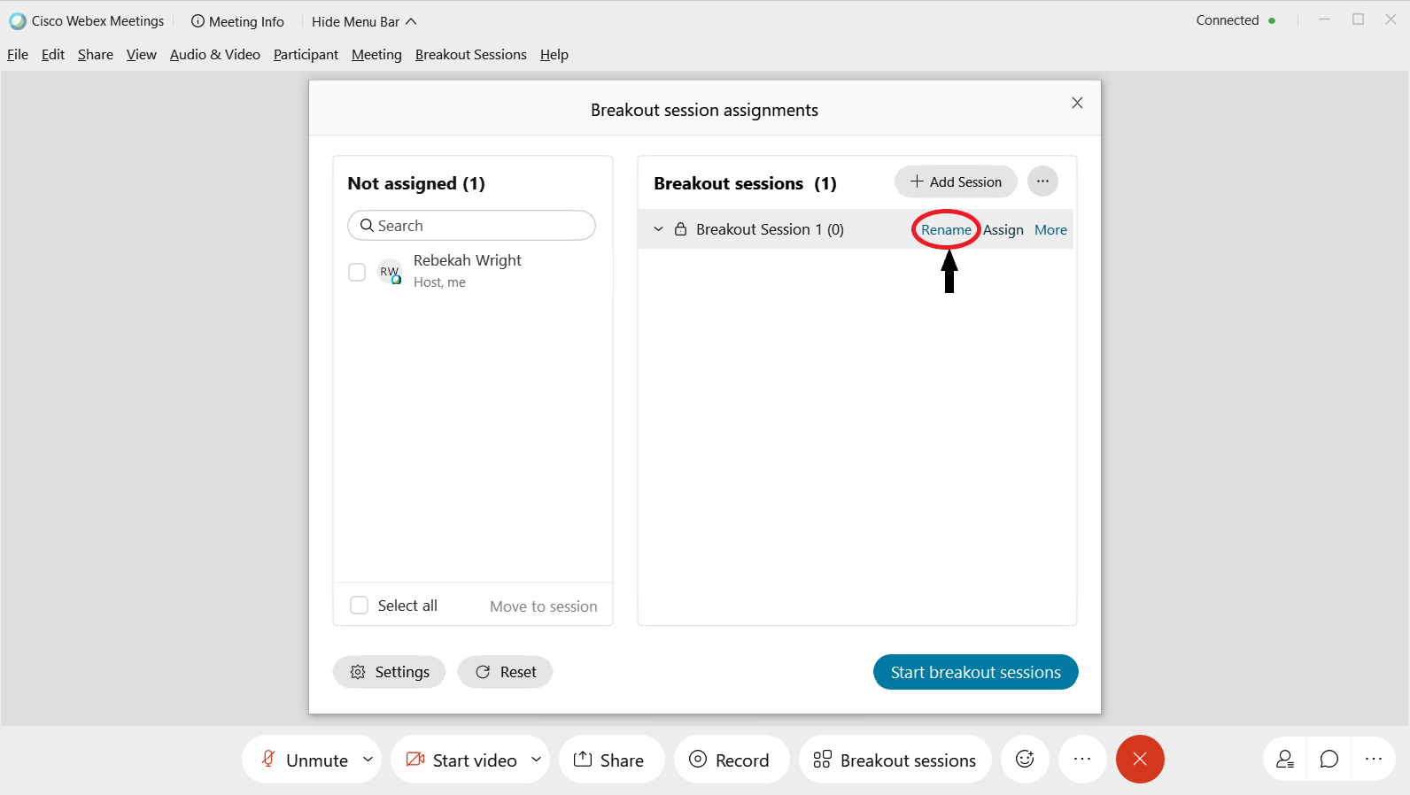Click the Not assigned (1) heading

pyautogui.click(x=416, y=183)
